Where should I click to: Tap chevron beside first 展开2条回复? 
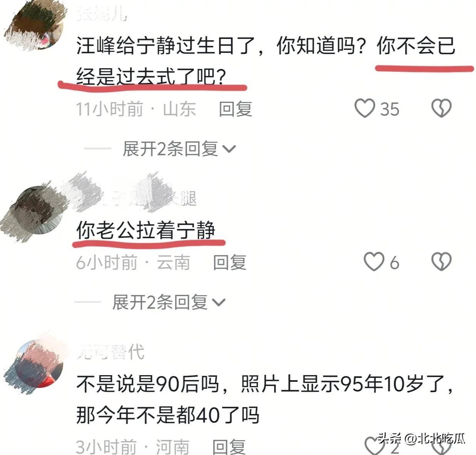click(x=229, y=149)
